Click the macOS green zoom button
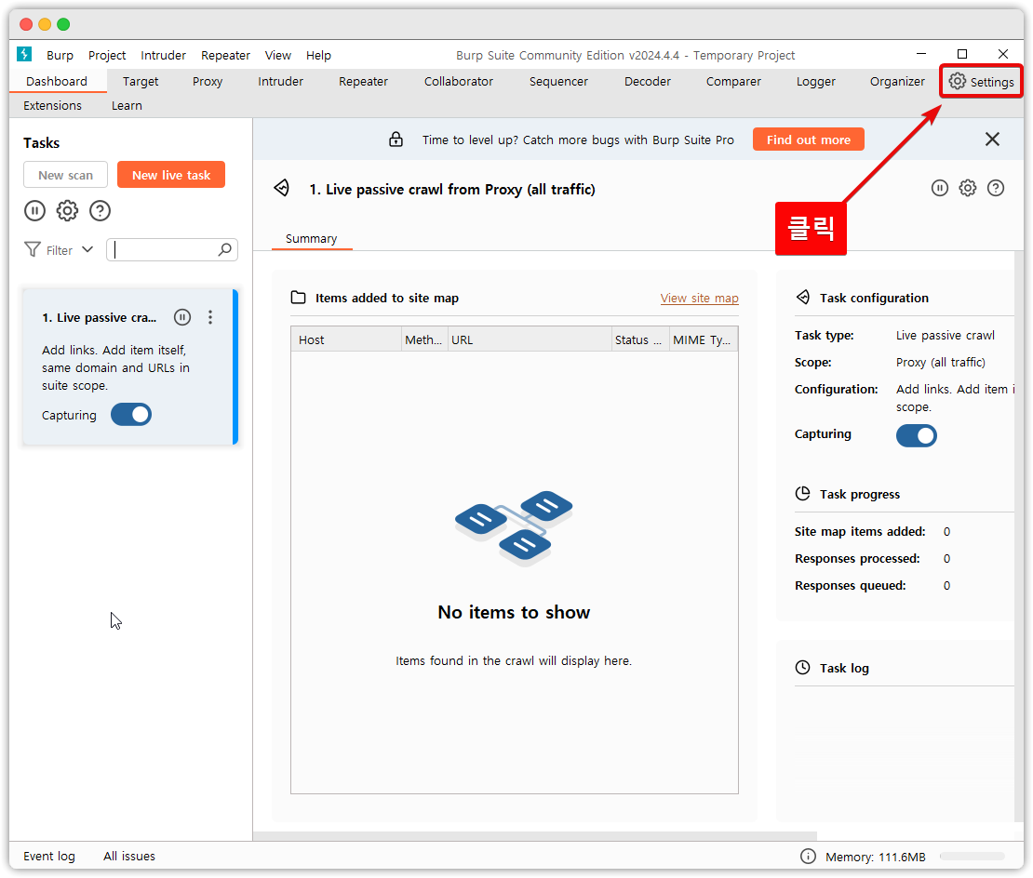Viewport: 1033px width, 878px height. pos(63,24)
